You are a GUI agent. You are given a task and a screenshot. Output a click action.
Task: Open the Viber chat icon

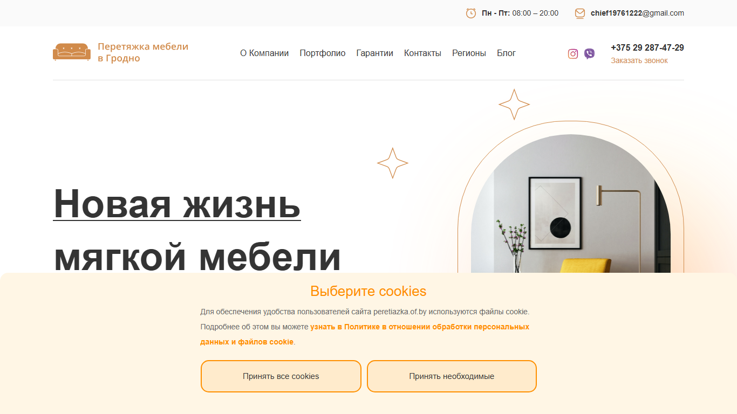click(589, 54)
